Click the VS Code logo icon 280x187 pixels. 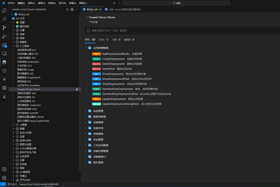tap(3, 3)
